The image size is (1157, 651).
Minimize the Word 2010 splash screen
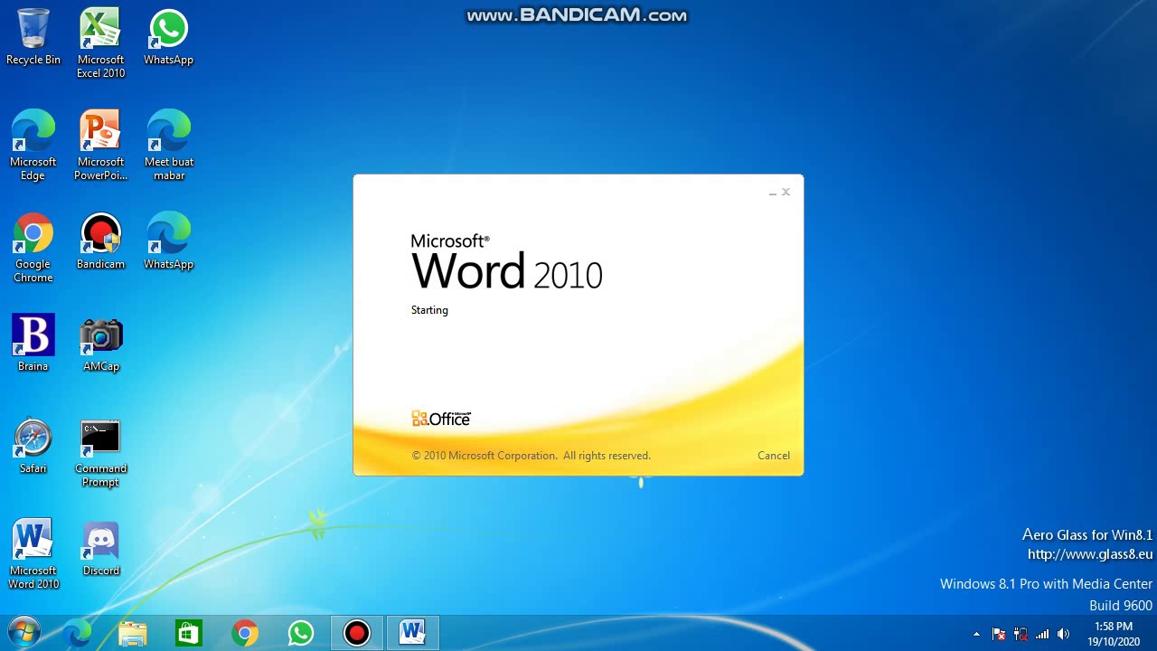(773, 193)
